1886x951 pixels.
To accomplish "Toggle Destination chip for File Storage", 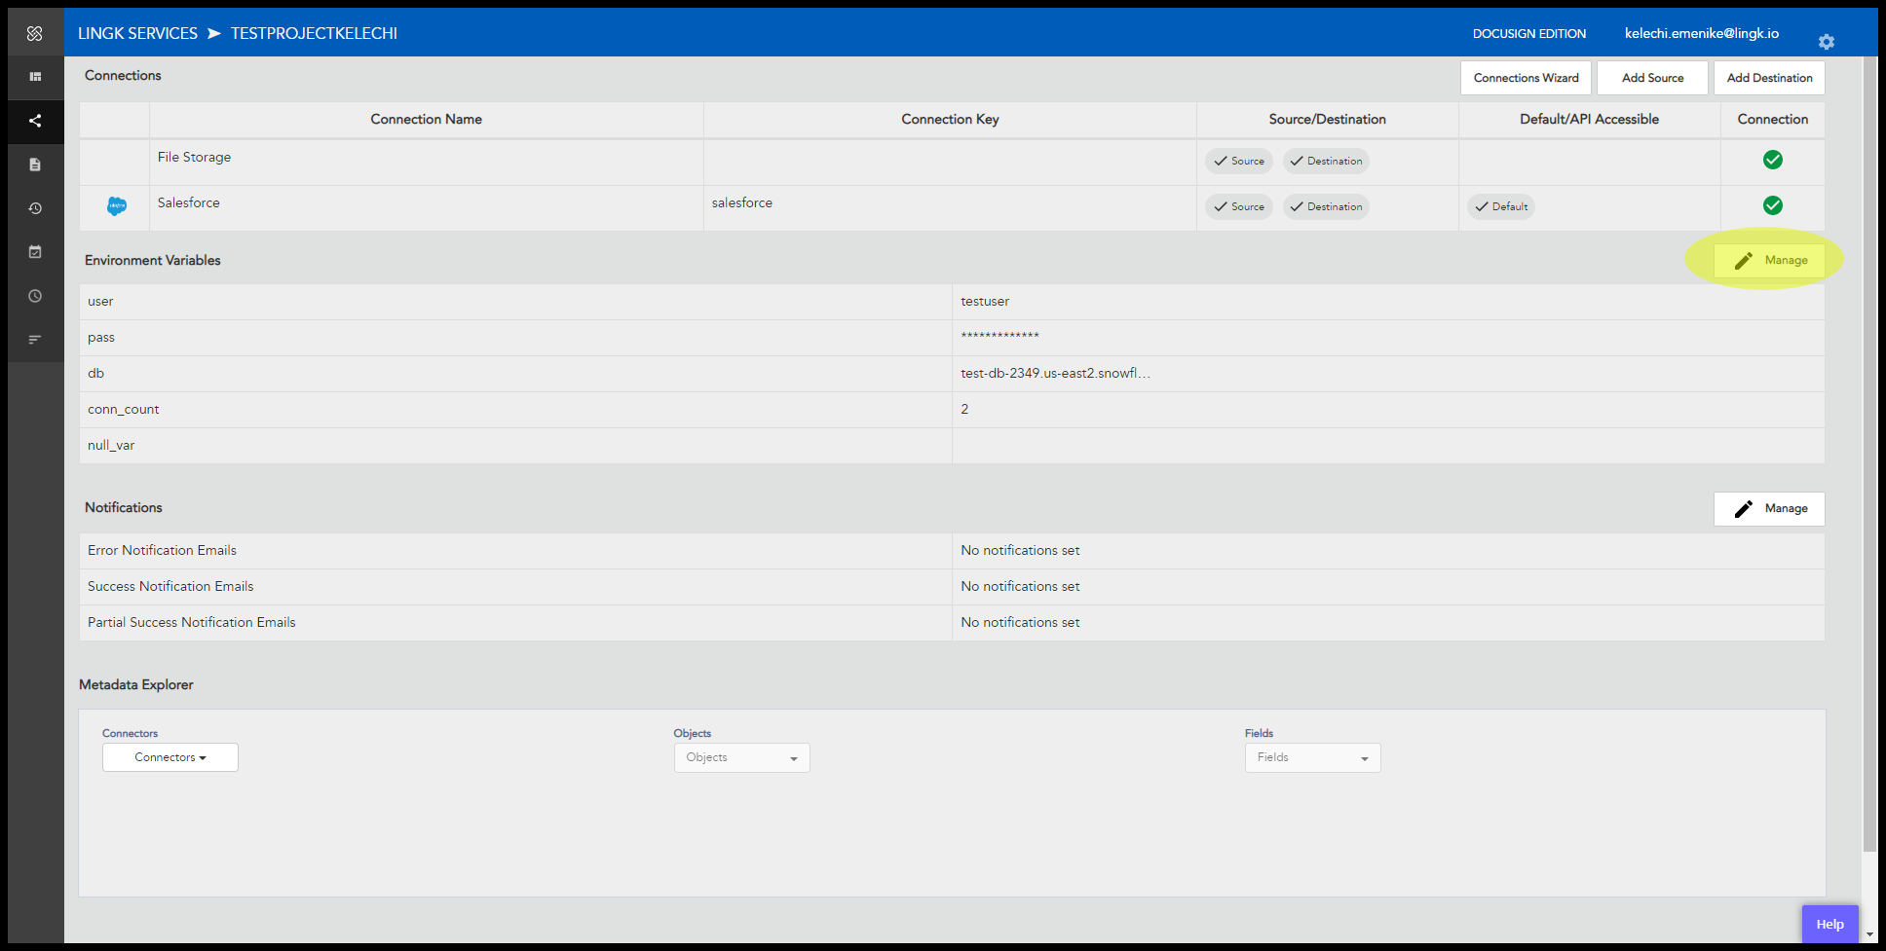I will (1326, 161).
